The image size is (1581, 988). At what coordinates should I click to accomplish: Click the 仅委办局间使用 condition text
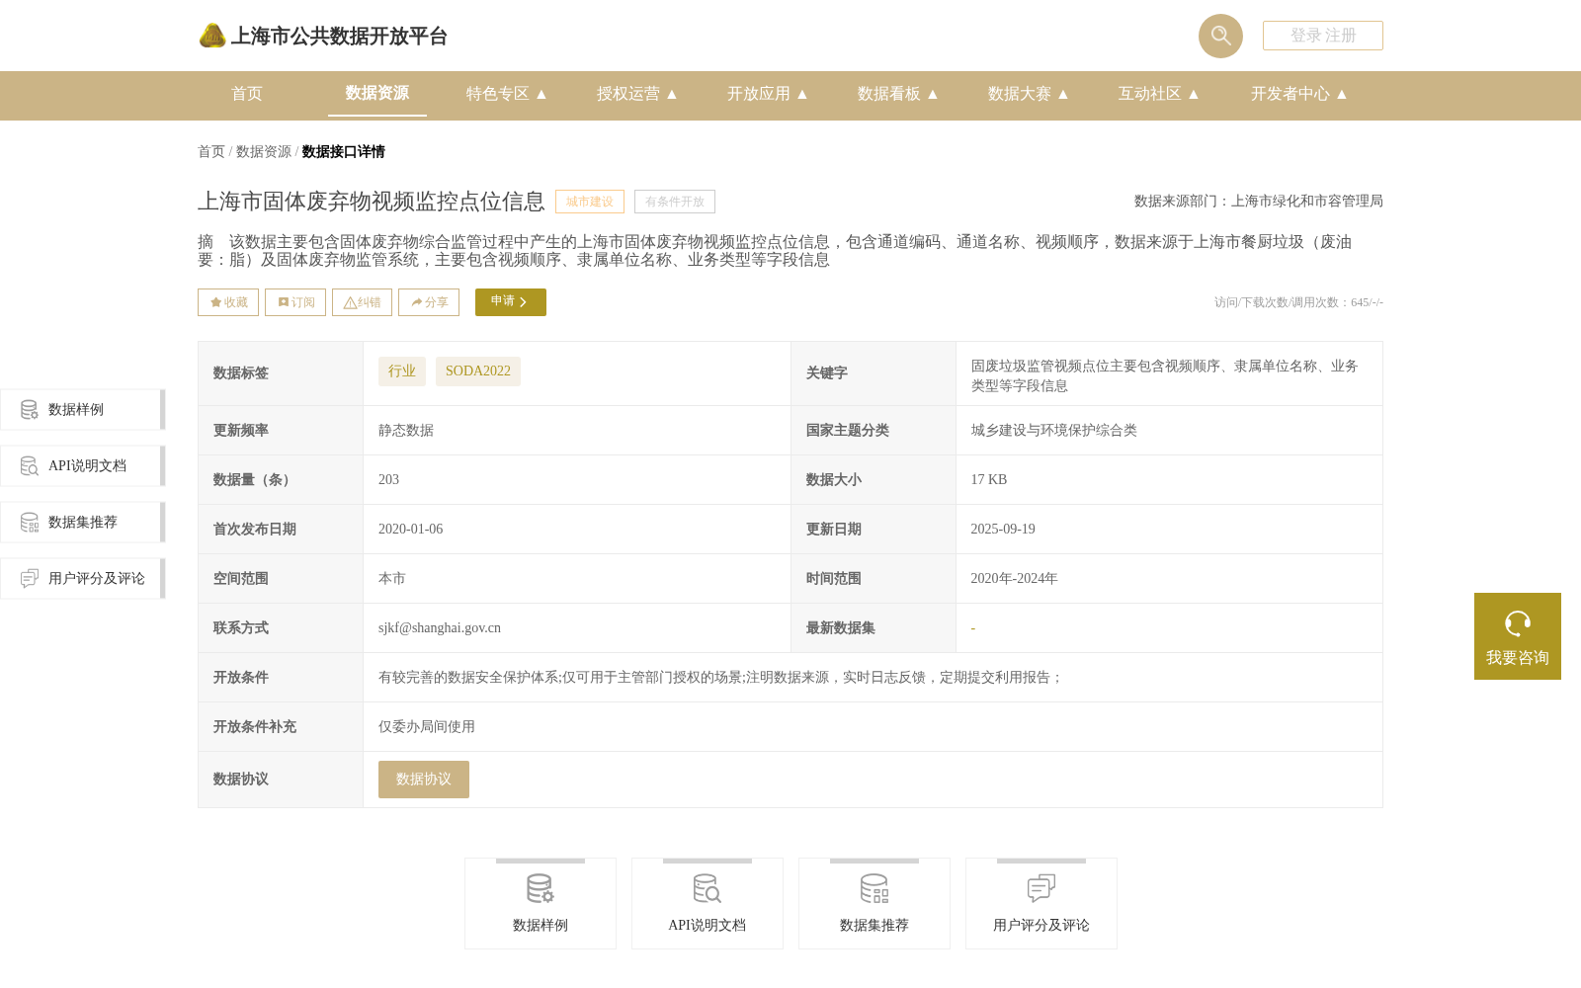[x=427, y=727]
